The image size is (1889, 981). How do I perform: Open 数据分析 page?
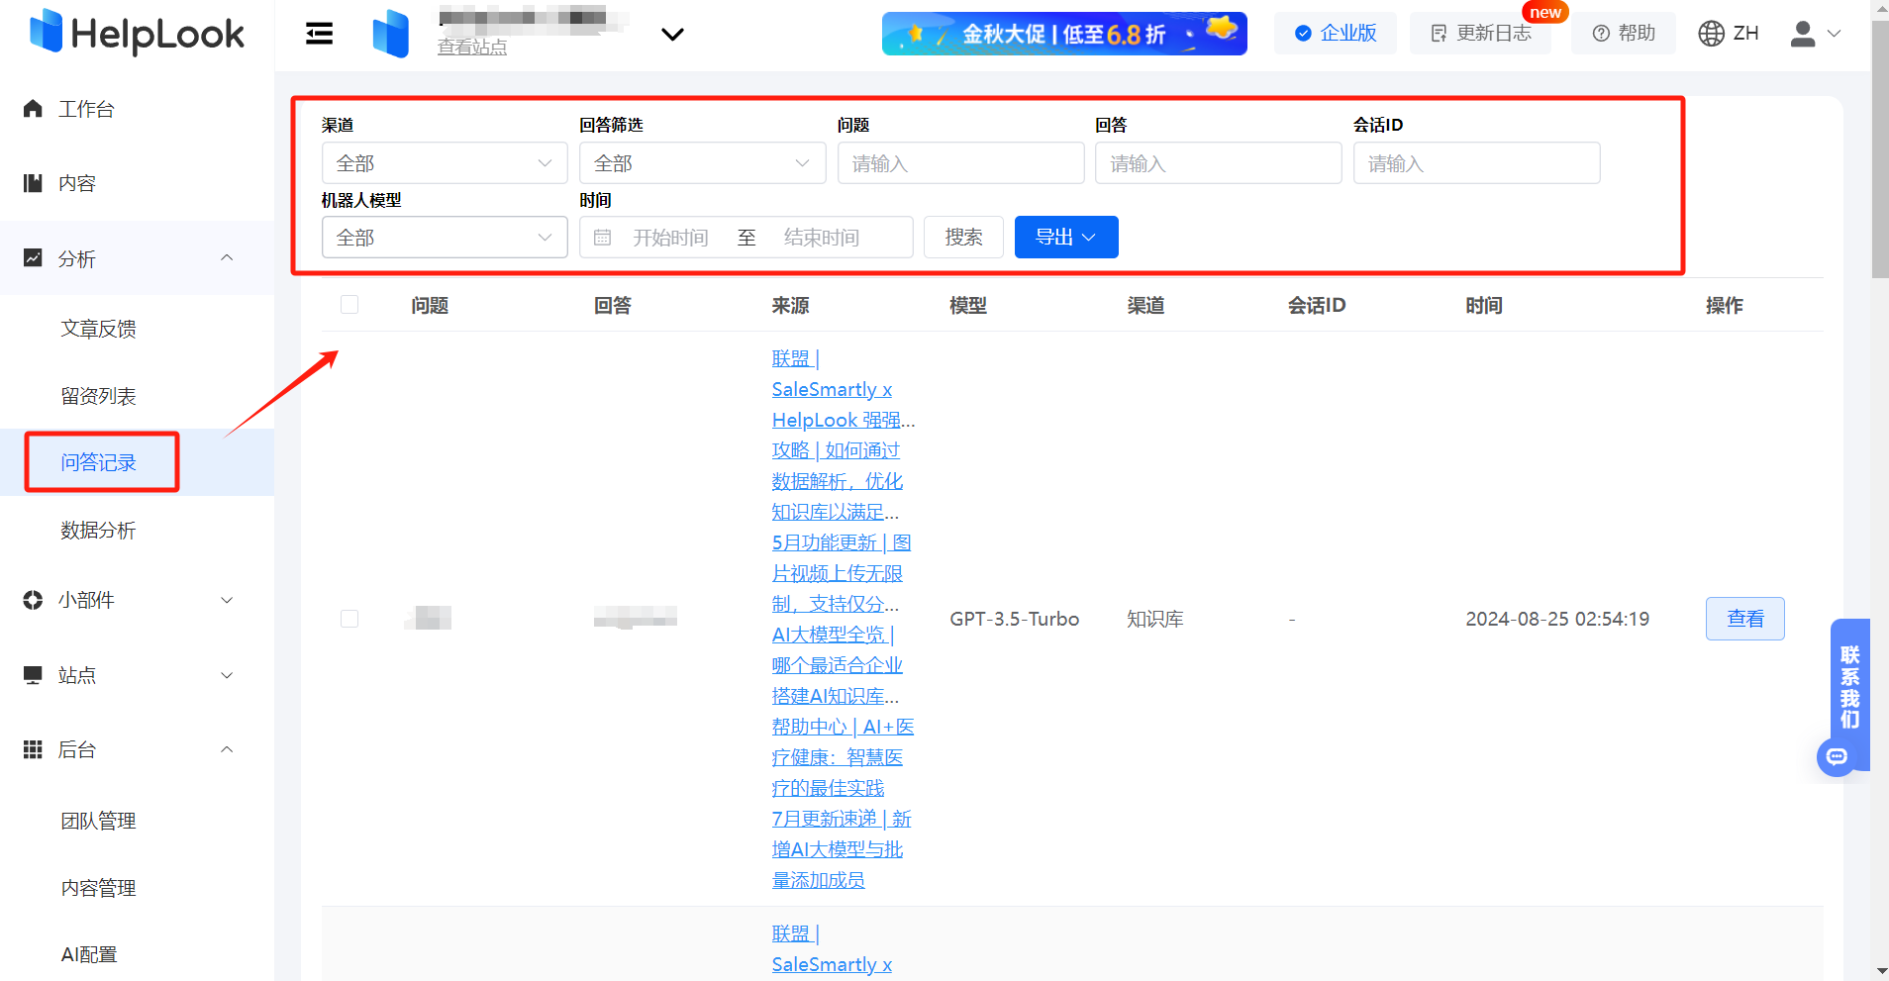click(99, 530)
